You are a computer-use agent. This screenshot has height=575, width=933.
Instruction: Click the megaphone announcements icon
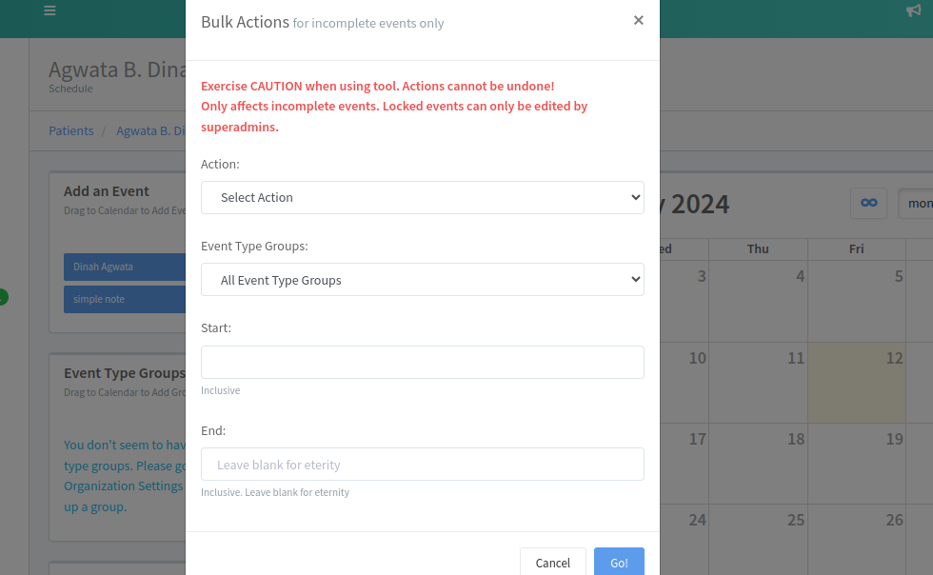[x=915, y=11]
